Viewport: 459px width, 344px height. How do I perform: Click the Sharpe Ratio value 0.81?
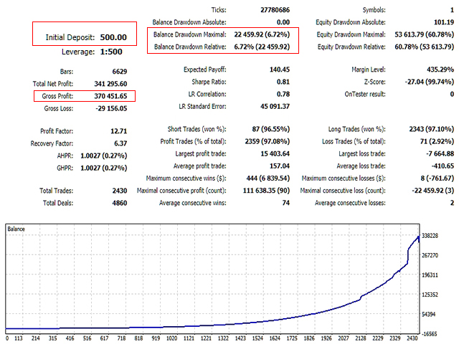[283, 82]
